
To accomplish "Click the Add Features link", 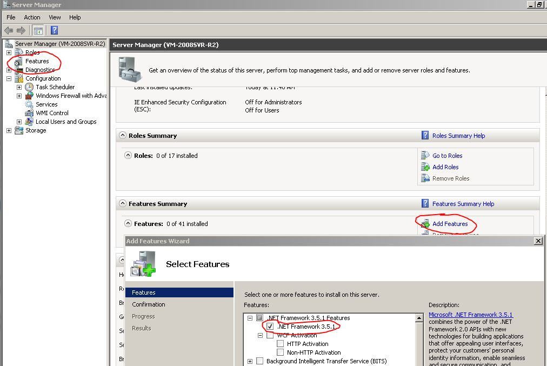I will 450,224.
